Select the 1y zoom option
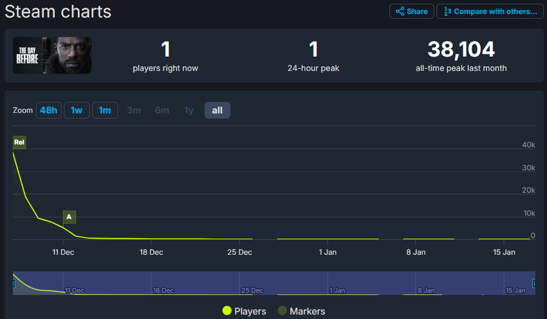The width and height of the screenshot is (547, 319). (189, 110)
